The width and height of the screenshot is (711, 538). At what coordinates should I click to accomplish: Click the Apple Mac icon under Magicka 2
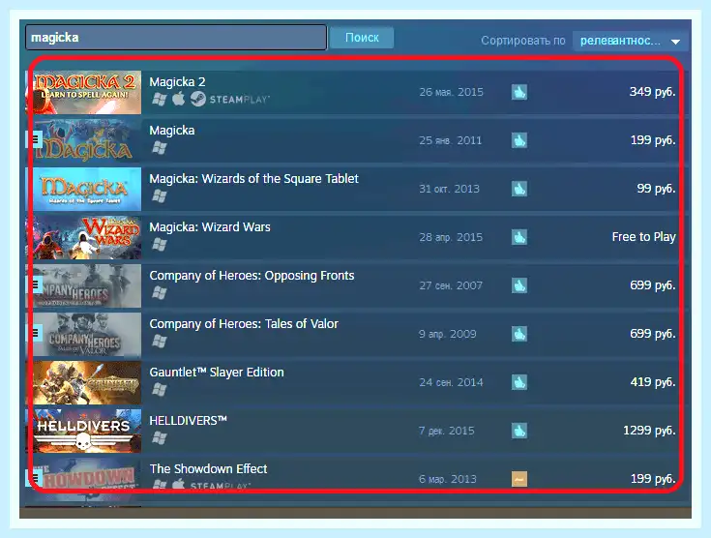pyautogui.click(x=179, y=99)
